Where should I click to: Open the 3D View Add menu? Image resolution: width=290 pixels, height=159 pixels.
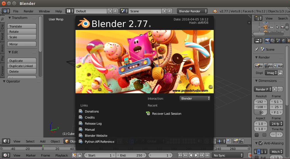[42, 141]
